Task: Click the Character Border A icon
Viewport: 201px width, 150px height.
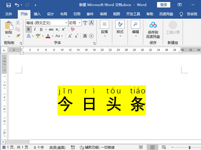Action: (x=91, y=23)
